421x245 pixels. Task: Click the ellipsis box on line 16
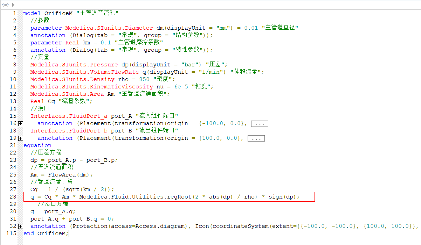click(x=260, y=123)
